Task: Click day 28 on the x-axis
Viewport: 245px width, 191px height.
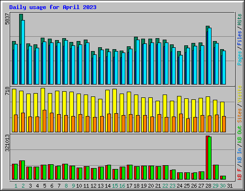Action: (x=208, y=186)
